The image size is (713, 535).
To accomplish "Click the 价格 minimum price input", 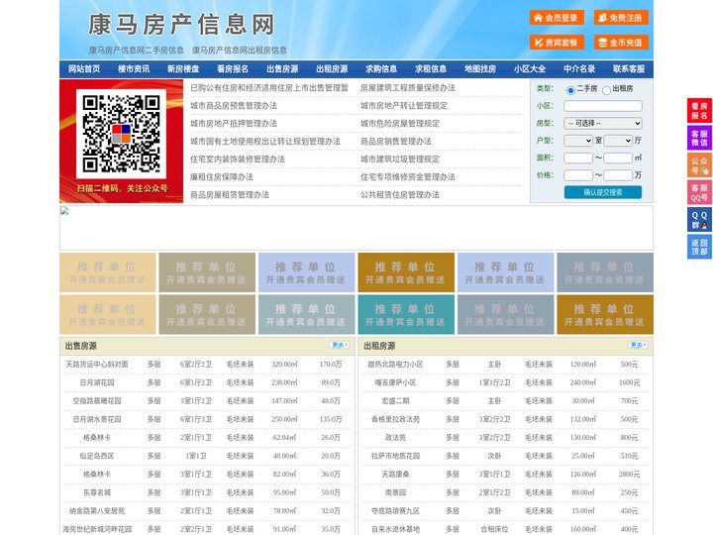I will point(578,175).
